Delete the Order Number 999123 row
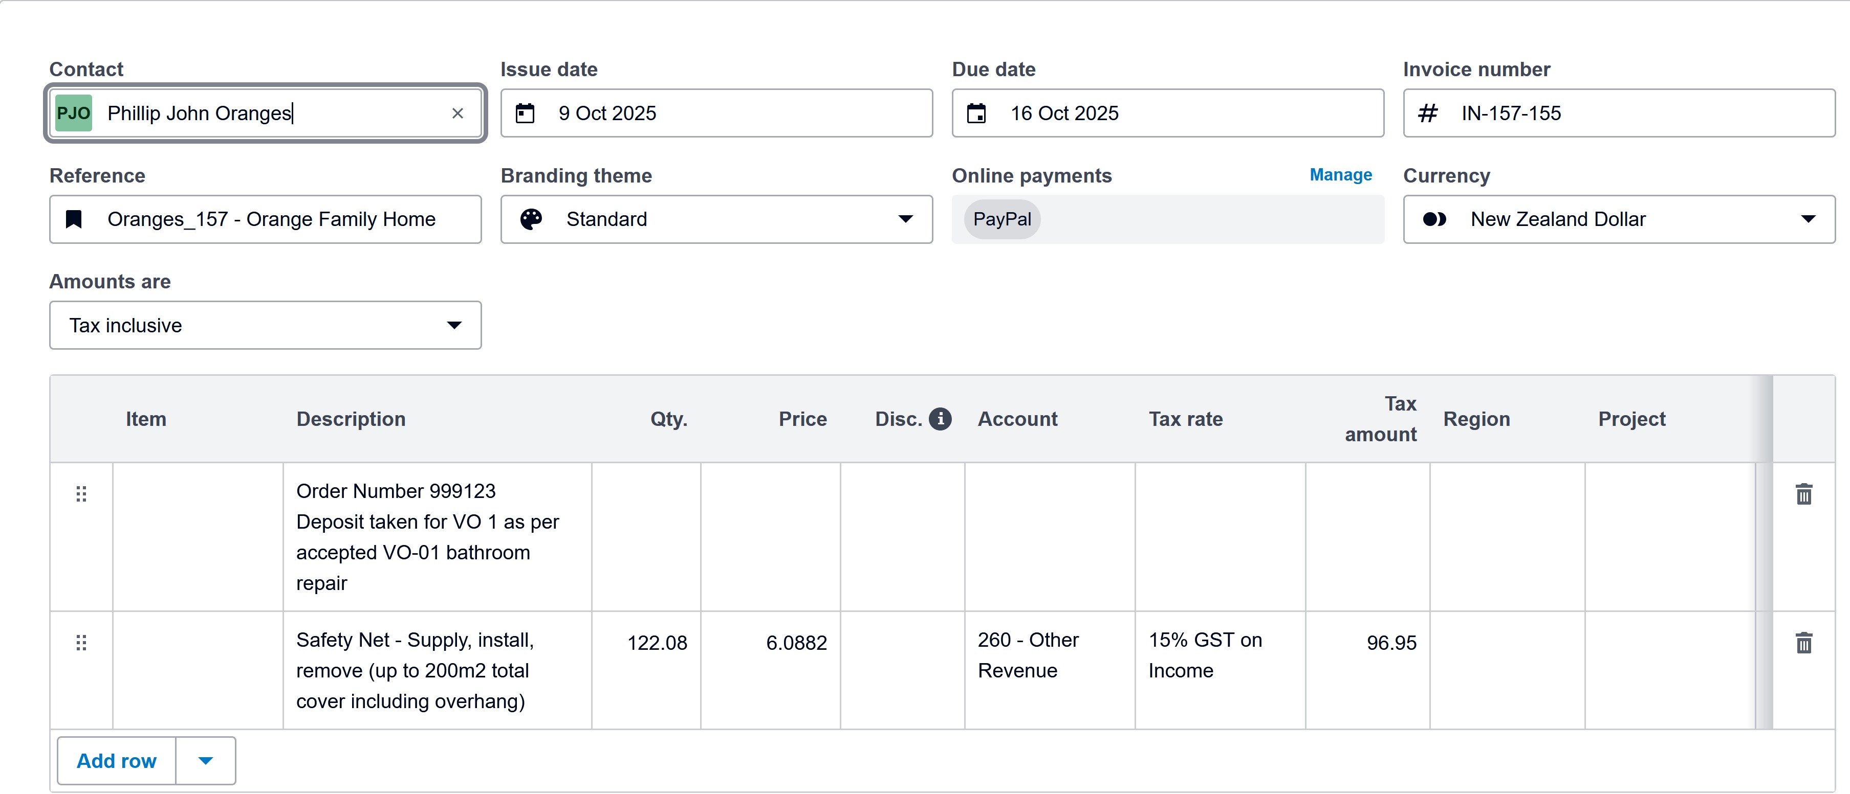1850x794 pixels. coord(1803,494)
